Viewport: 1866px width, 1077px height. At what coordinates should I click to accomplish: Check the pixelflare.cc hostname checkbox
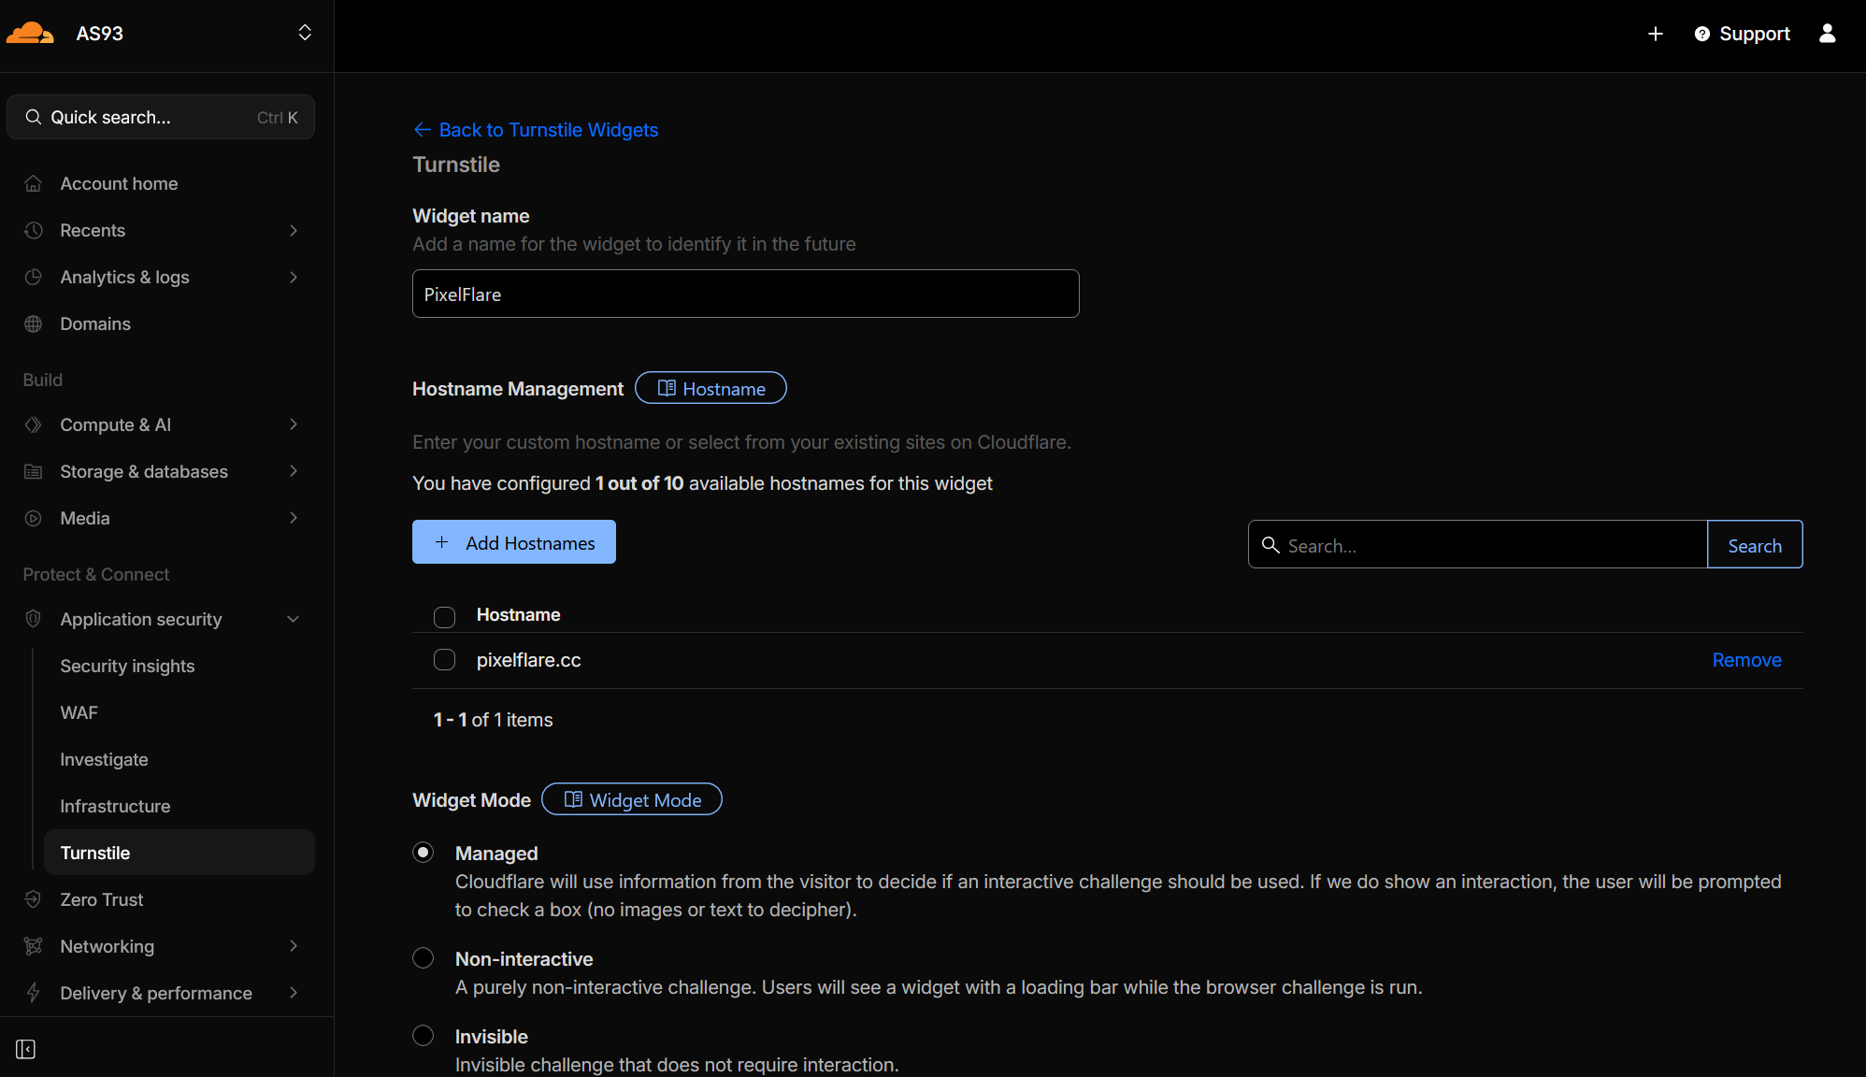click(x=444, y=660)
